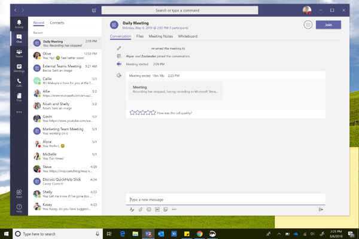The width and height of the screenshot is (359, 239).
Task: Open Windows Start menu
Action: tap(6, 234)
